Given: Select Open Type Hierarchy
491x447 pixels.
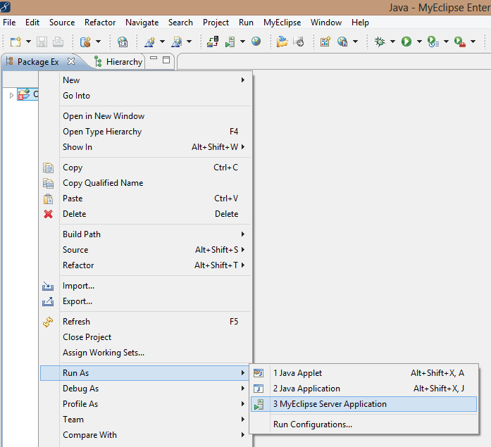Looking at the screenshot, I should [146, 132].
